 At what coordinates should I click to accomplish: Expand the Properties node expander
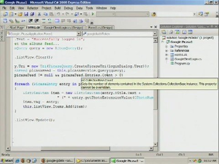click(167, 46)
